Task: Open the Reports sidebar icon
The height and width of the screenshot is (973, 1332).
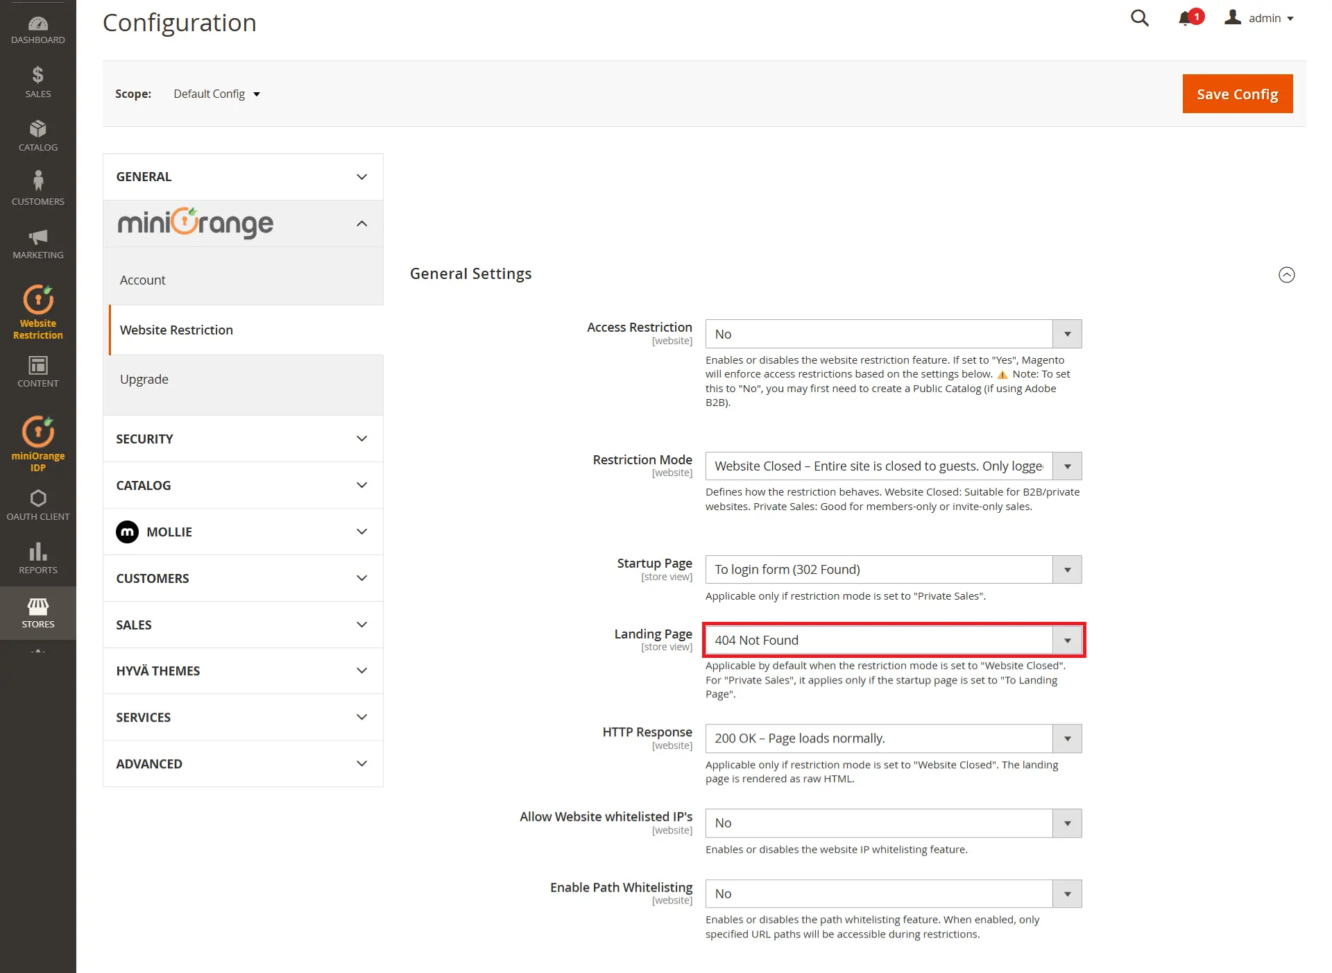Action: [37, 557]
